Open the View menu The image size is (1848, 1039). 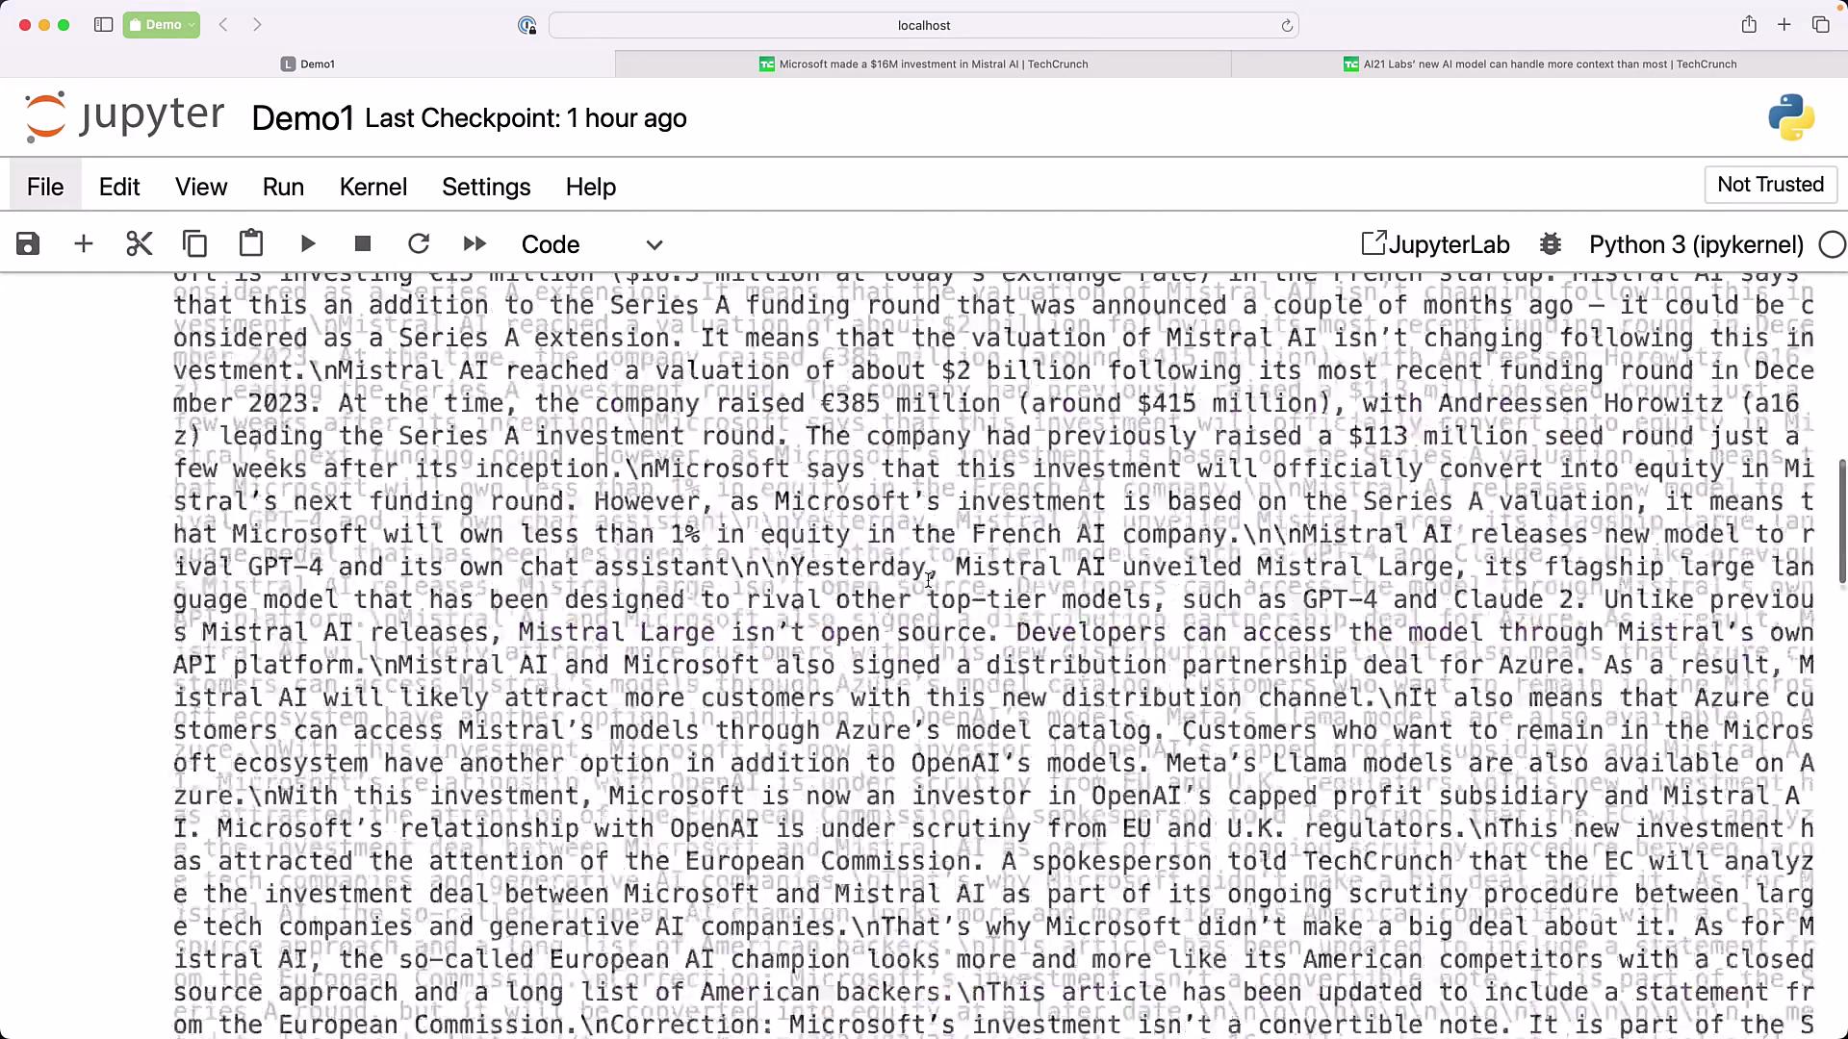click(x=201, y=187)
